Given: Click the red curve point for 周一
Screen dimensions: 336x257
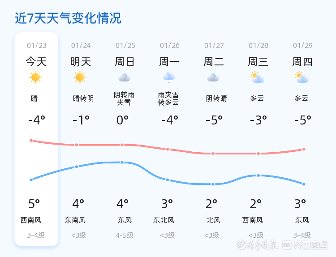Looking at the screenshot, I should (x=168, y=149).
